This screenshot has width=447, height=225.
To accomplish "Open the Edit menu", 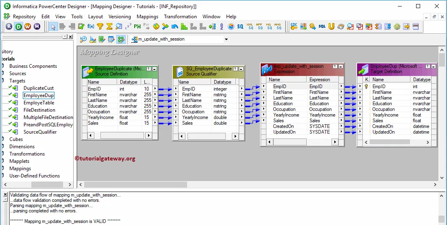I will click(46, 17).
